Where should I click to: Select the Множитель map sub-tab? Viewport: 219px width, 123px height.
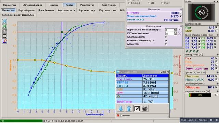click(8, 10)
